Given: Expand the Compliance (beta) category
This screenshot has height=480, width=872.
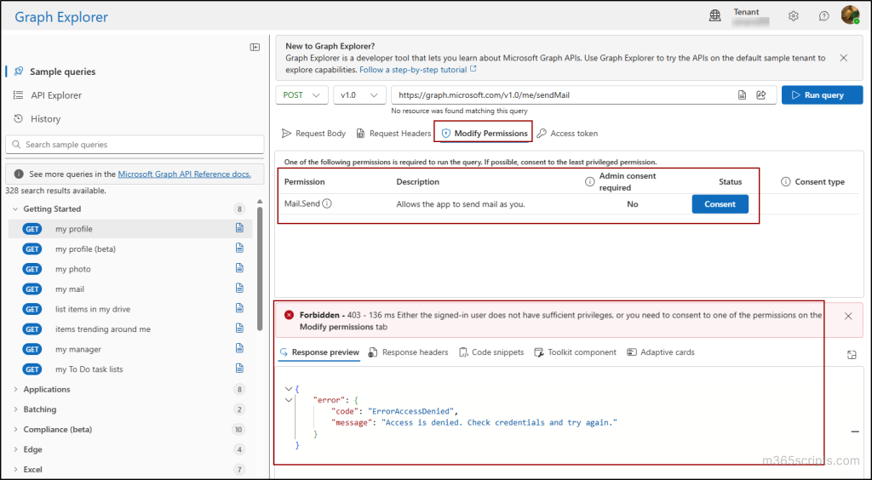Looking at the screenshot, I should click(15, 429).
